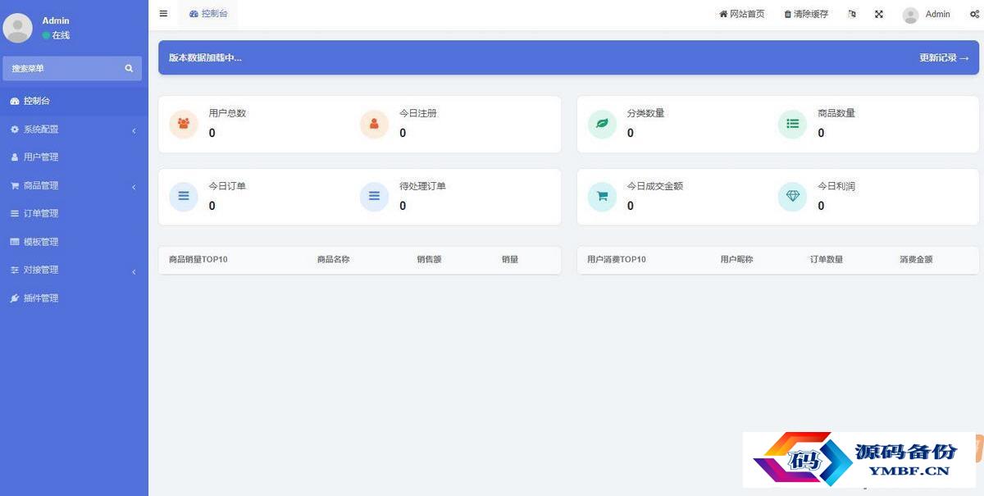Click the 版本数据加载中... banner text
984x496 pixels.
click(205, 58)
